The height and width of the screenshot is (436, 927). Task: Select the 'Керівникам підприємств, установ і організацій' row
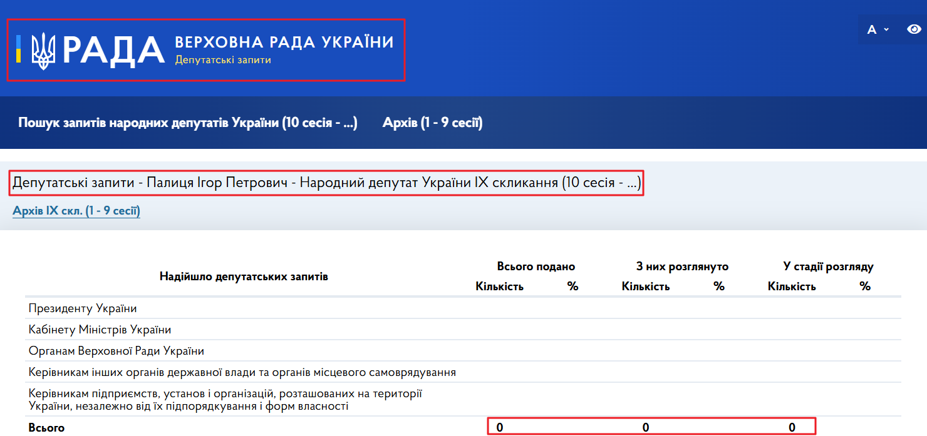463,400
